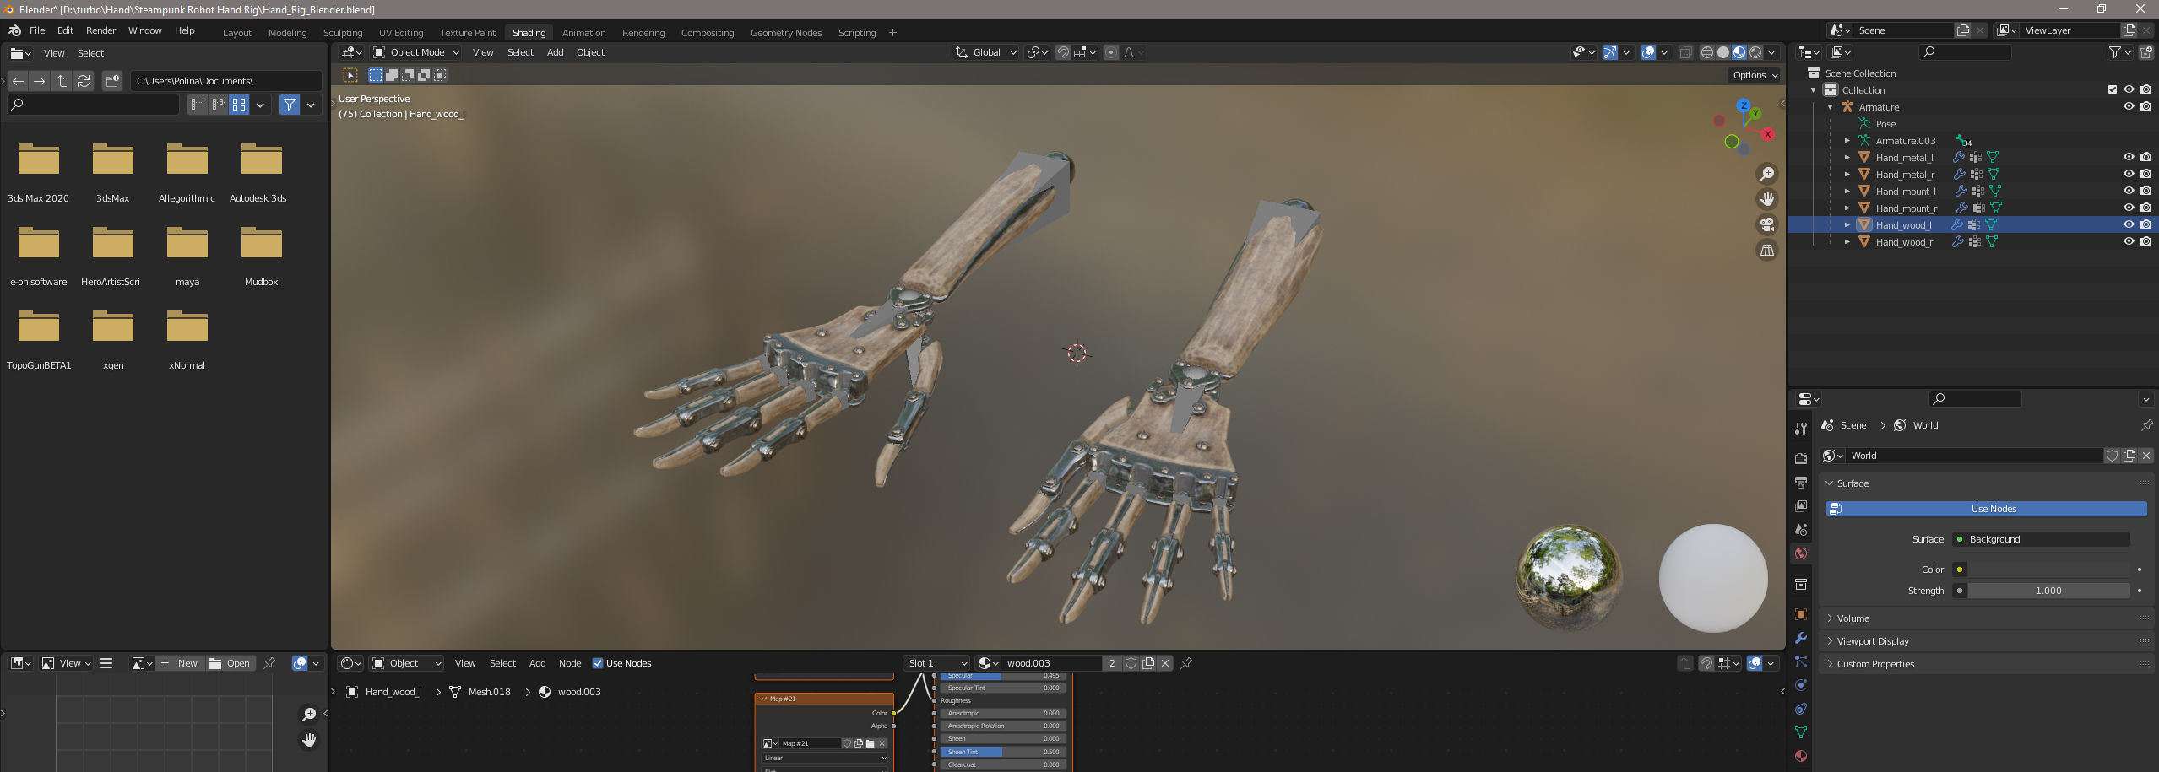Screen dimensions: 2159x772
Task: Open Object Mode dropdown
Action: (416, 52)
